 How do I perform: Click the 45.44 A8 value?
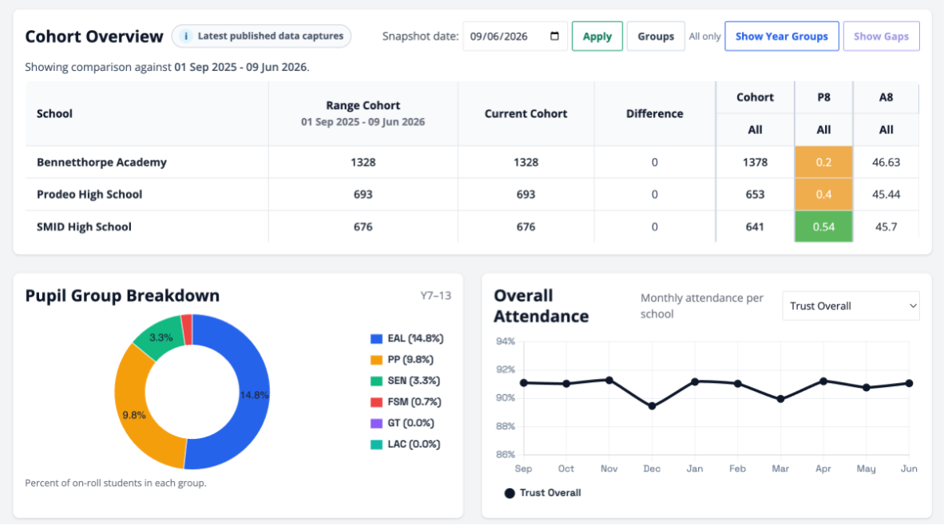tap(886, 195)
